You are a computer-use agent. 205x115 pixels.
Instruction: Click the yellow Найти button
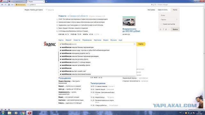(x=141, y=44)
